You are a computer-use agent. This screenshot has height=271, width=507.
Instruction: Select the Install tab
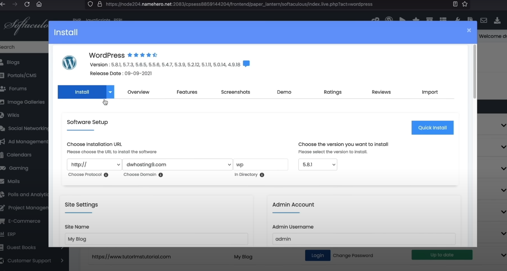point(82,92)
